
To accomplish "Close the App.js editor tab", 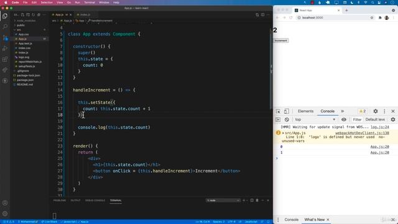I will pyautogui.click(x=70, y=15).
